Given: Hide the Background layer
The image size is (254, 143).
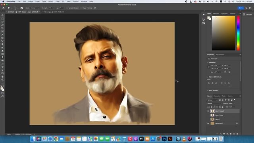Looking at the screenshot, I should tap(208, 124).
